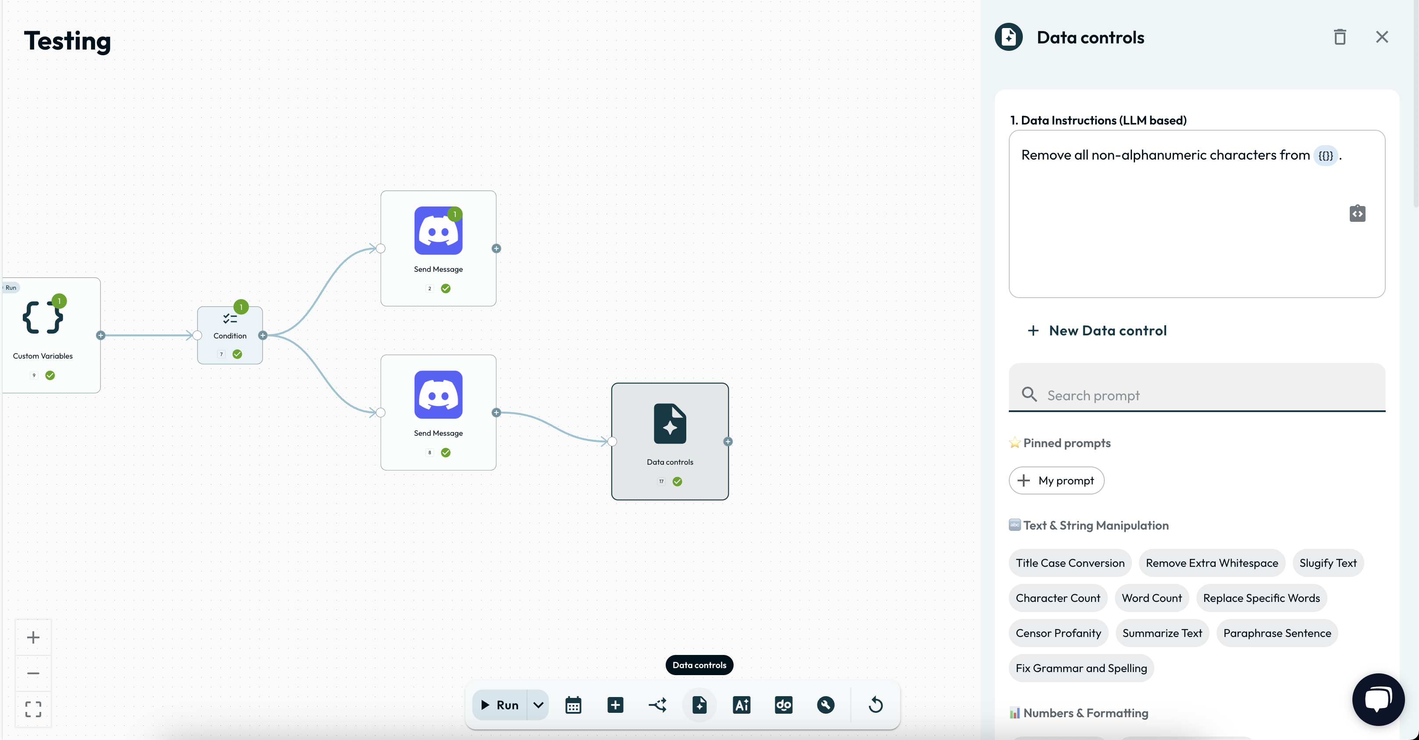The width and height of the screenshot is (1419, 740).
Task: Pick the Summarize Text prompt chip
Action: [x=1162, y=633]
